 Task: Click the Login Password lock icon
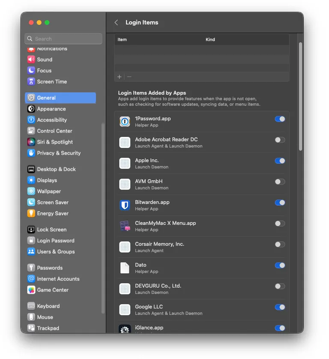pos(31,240)
